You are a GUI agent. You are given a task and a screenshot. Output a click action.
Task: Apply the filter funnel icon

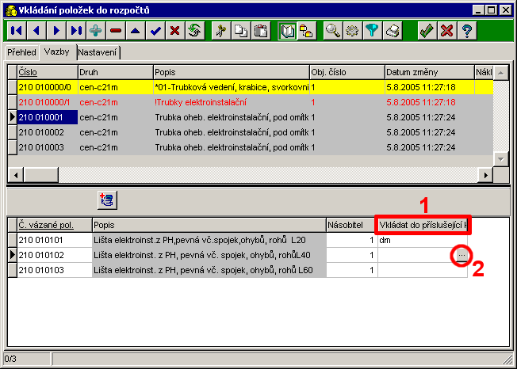(x=373, y=31)
